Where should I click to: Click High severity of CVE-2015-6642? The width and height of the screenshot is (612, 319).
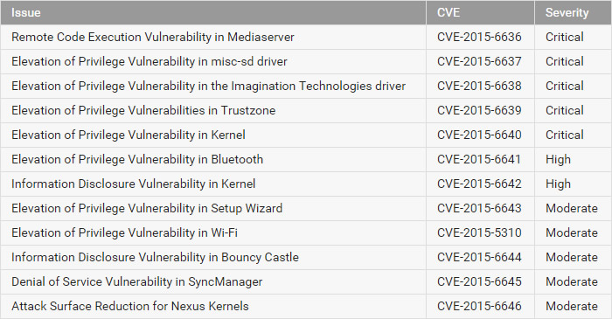point(558,184)
